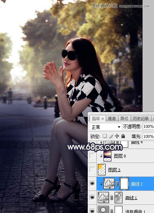Click the 不透明度 100% input field
Viewport: 154px width, 213px height.
pyautogui.click(x=148, y=126)
